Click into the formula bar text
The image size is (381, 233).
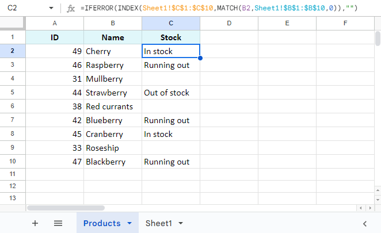point(219,8)
